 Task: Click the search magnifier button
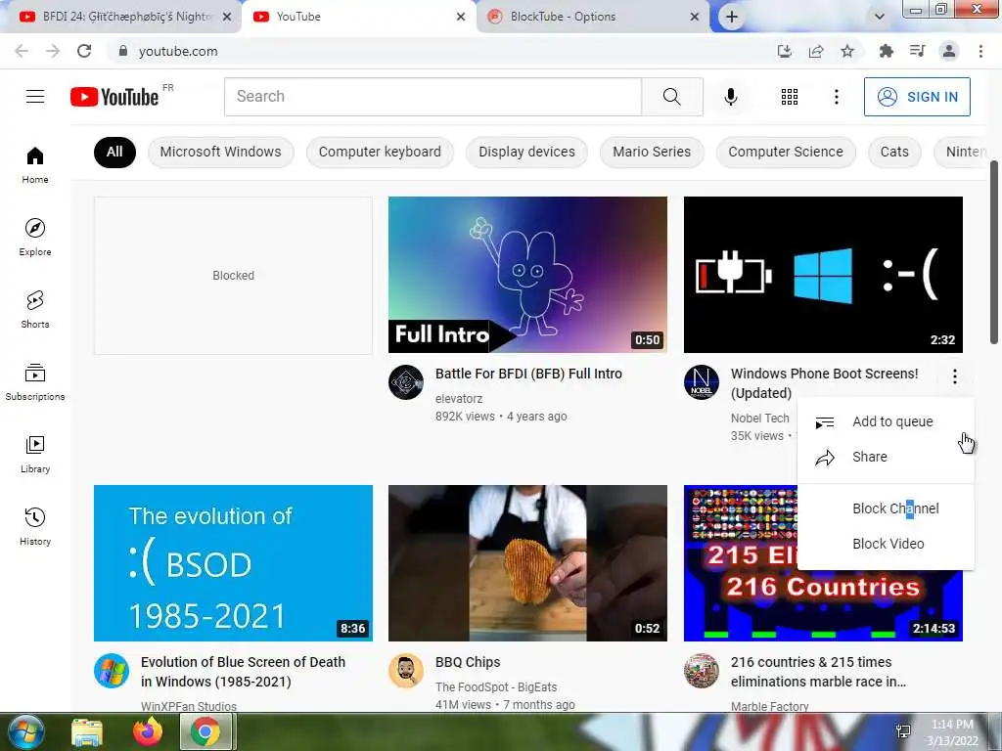(671, 97)
